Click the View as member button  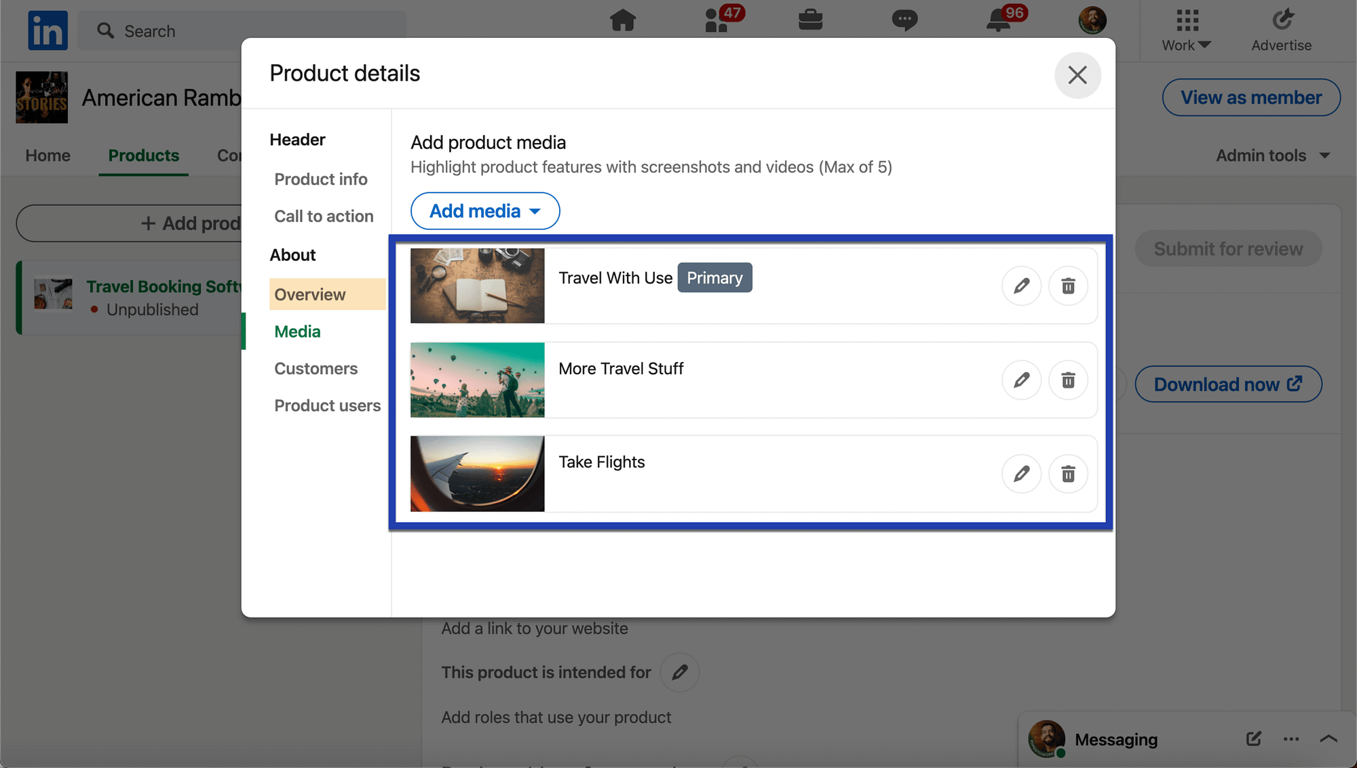(x=1250, y=97)
